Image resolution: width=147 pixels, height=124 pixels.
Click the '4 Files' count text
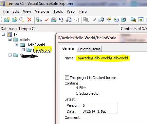[81, 88]
